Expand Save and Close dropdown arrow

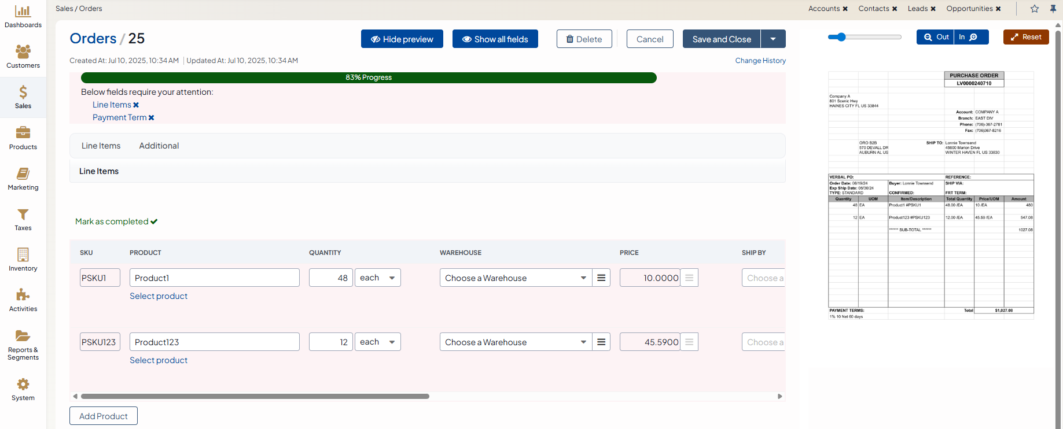click(773, 39)
